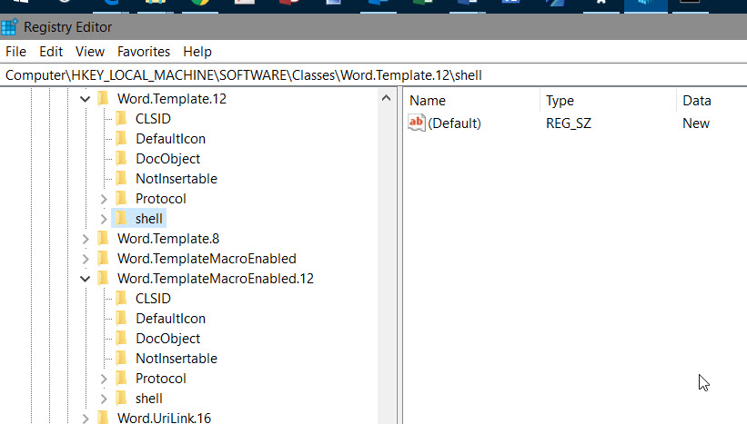Click the REG_SZ type cell
The width and height of the screenshot is (747, 424).
pos(569,123)
